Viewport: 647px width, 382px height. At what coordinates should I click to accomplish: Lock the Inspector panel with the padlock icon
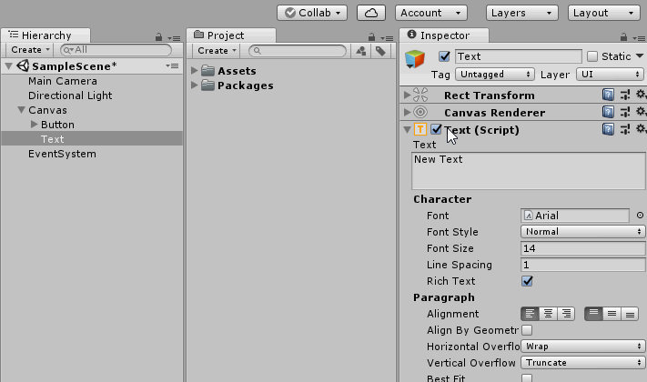624,37
